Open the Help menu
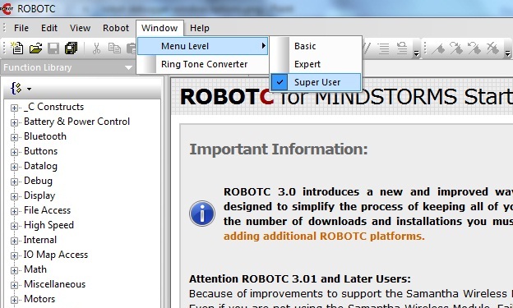This screenshot has height=308, width=513. (200, 28)
